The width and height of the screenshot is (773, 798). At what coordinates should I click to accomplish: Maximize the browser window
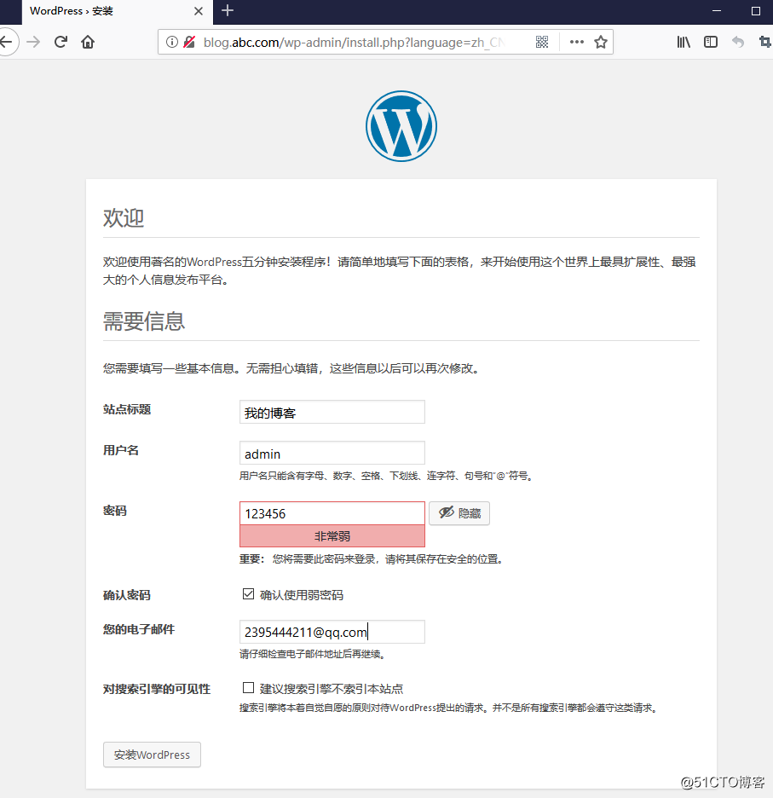756,11
